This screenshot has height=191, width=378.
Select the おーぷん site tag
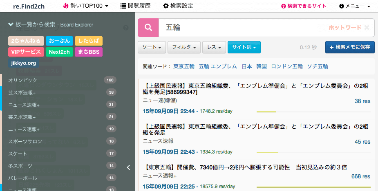pyautogui.click(x=59, y=41)
